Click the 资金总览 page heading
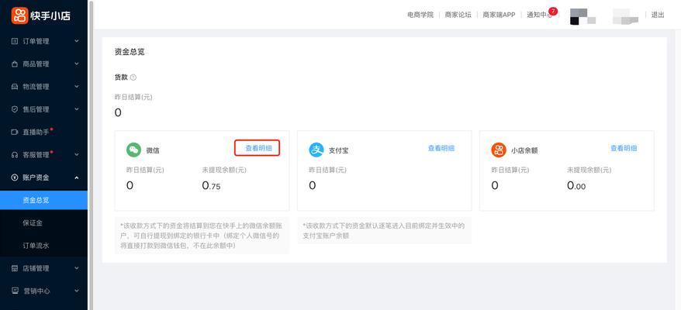 click(130, 52)
